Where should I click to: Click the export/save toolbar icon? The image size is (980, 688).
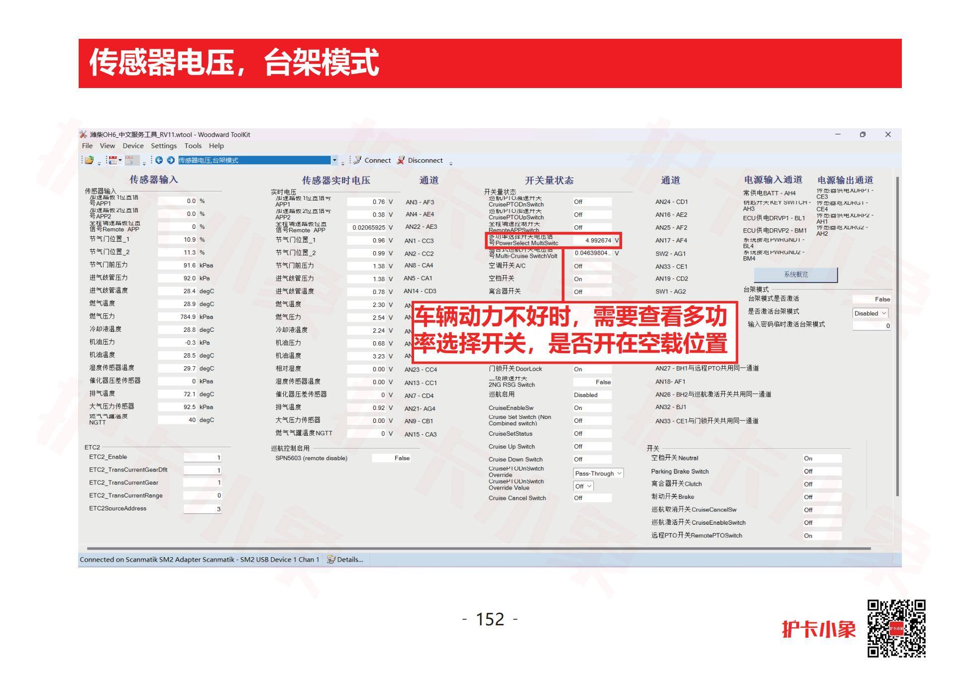[130, 160]
